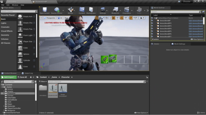The width and height of the screenshot is (206, 115).
Task: Toggle visibility of AmmoSmmBP actor
Action: point(152,20)
